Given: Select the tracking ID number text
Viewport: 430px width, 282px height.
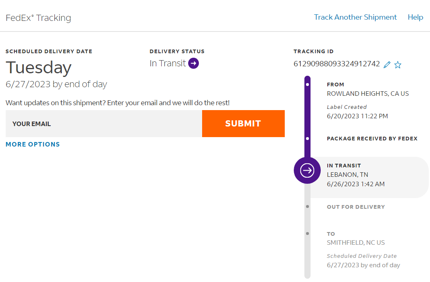Looking at the screenshot, I should pos(337,64).
